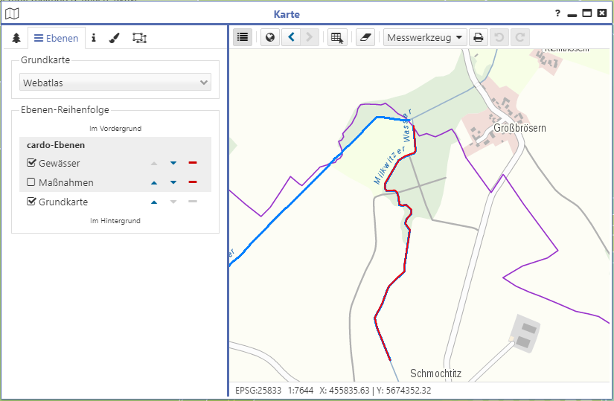614x401 pixels.
Task: Select the eraser tool
Action: pyautogui.click(x=365, y=37)
